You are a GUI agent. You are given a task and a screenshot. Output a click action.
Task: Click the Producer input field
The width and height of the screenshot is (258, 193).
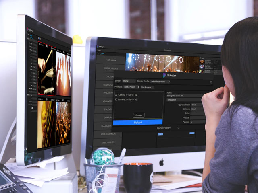198,118
